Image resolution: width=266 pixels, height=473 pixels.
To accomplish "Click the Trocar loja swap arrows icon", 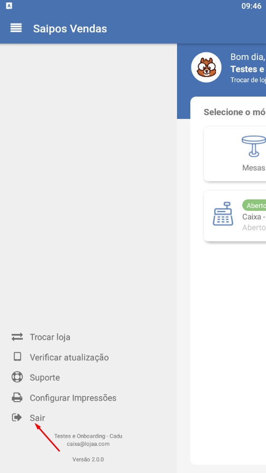I will 17,337.
